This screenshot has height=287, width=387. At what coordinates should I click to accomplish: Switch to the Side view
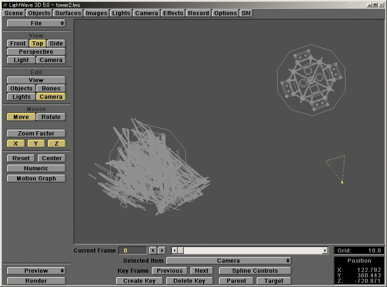coord(56,43)
